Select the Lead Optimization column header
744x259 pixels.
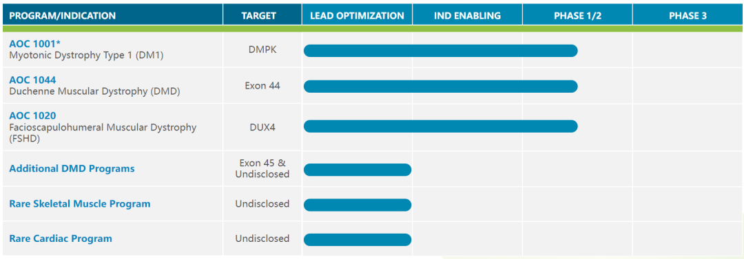pyautogui.click(x=357, y=16)
